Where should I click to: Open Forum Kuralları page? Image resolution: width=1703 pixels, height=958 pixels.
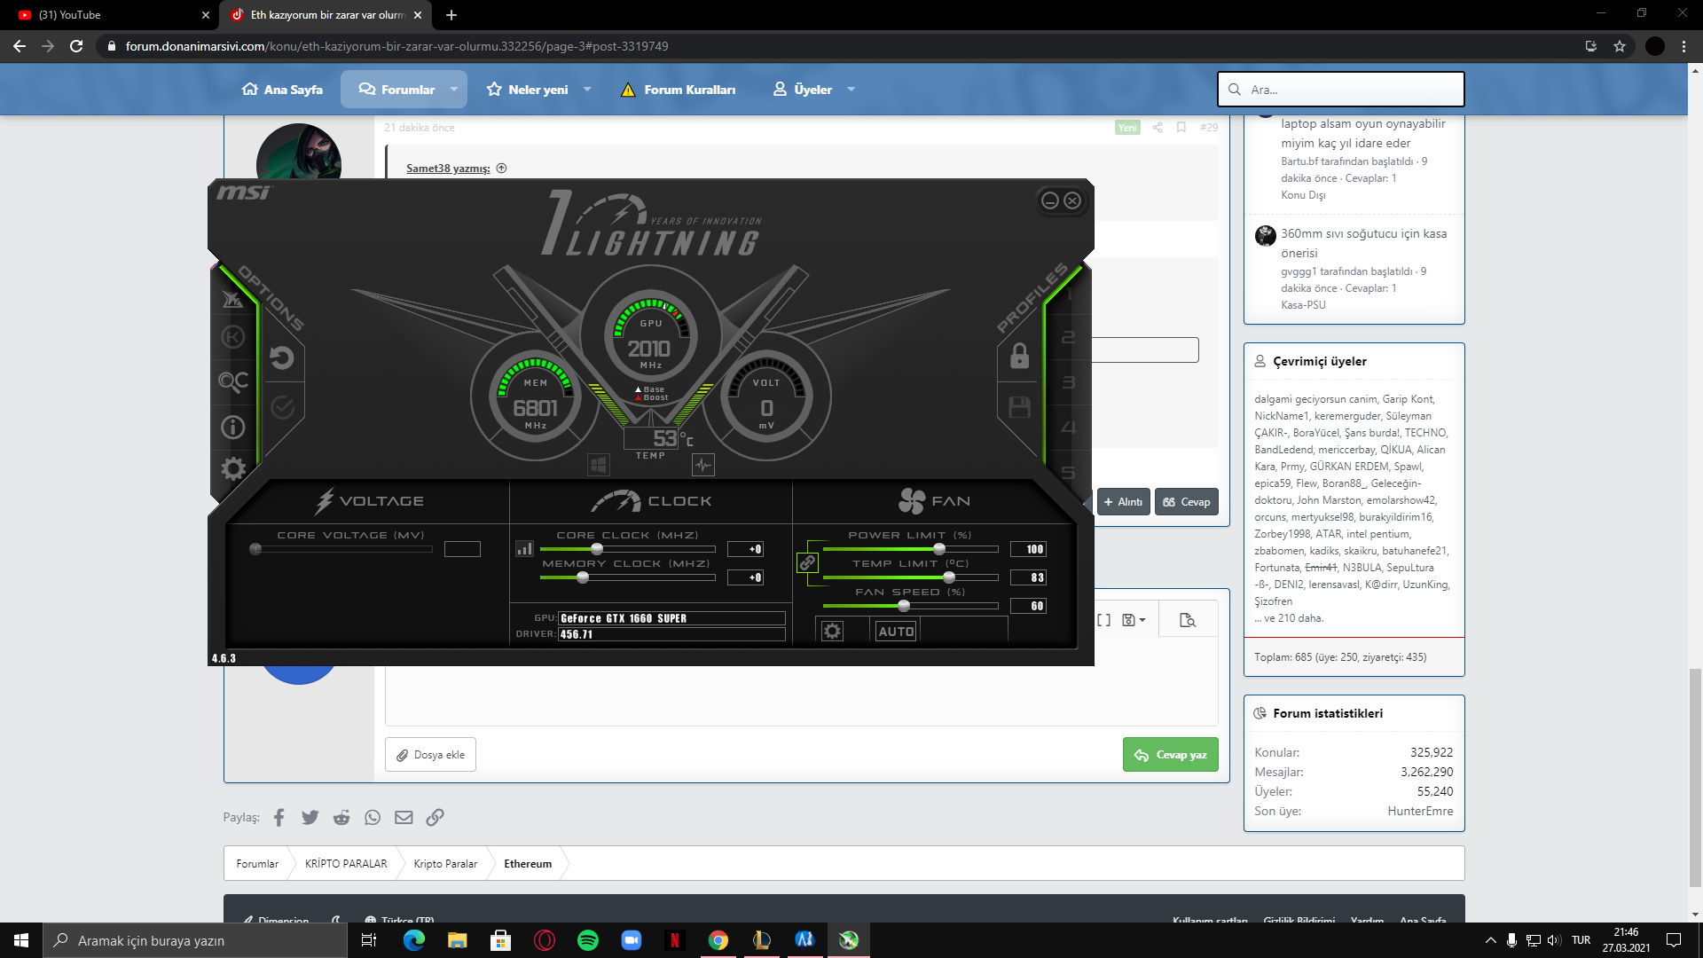click(679, 90)
